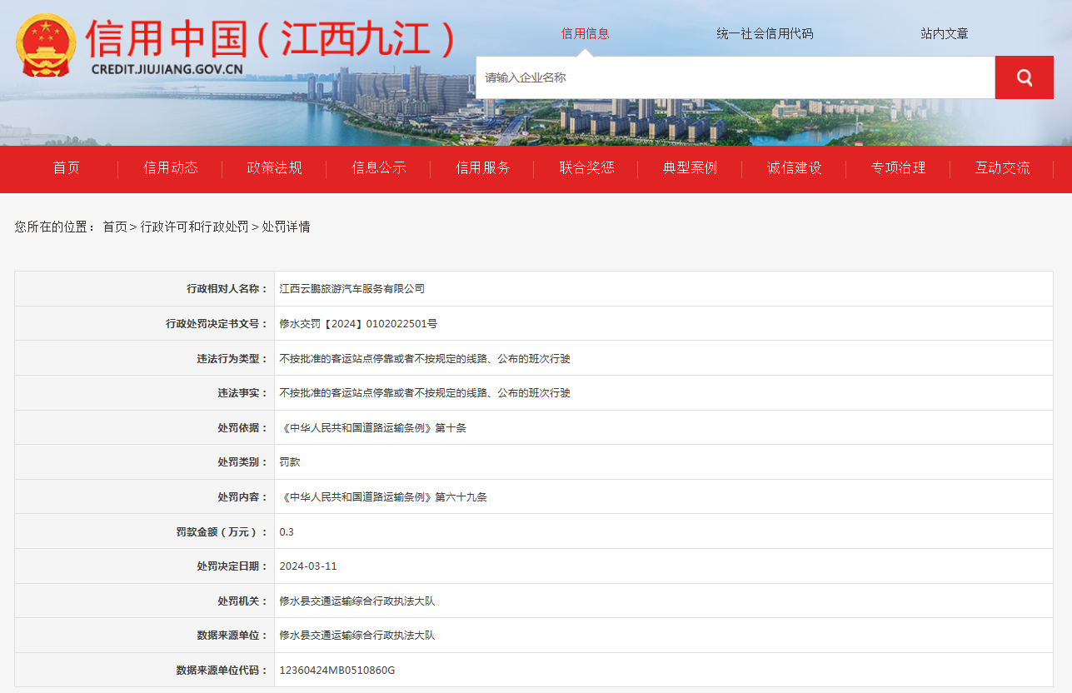Open the 典型案例 menu item

[x=691, y=168]
